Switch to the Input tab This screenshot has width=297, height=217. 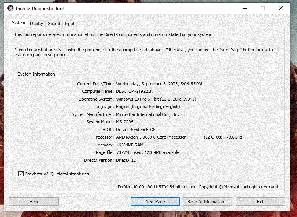coord(69,24)
